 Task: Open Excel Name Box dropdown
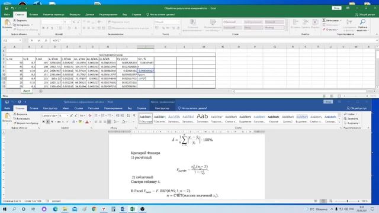tap(20, 41)
